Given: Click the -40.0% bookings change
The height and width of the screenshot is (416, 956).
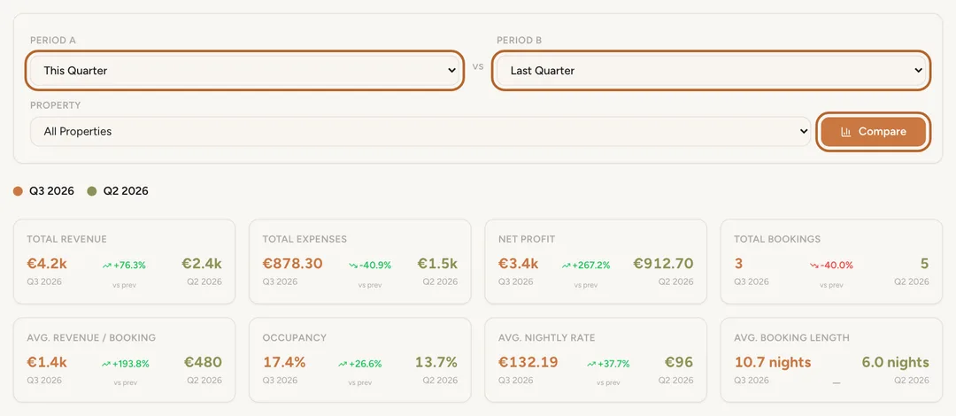Looking at the screenshot, I should pyautogui.click(x=836, y=266).
